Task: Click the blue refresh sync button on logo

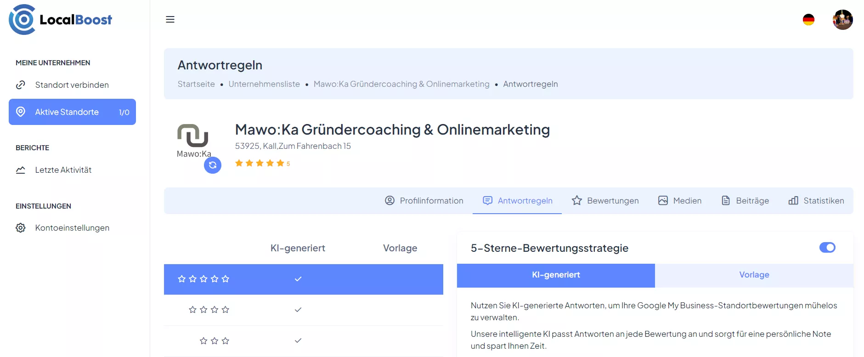Action: pos(213,165)
